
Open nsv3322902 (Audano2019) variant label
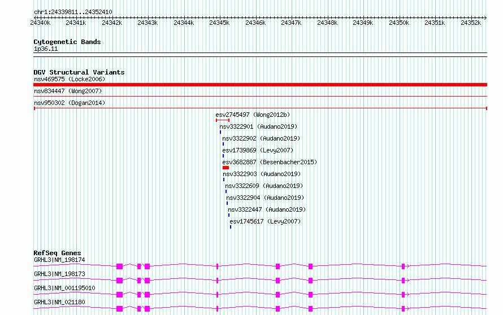(262, 138)
